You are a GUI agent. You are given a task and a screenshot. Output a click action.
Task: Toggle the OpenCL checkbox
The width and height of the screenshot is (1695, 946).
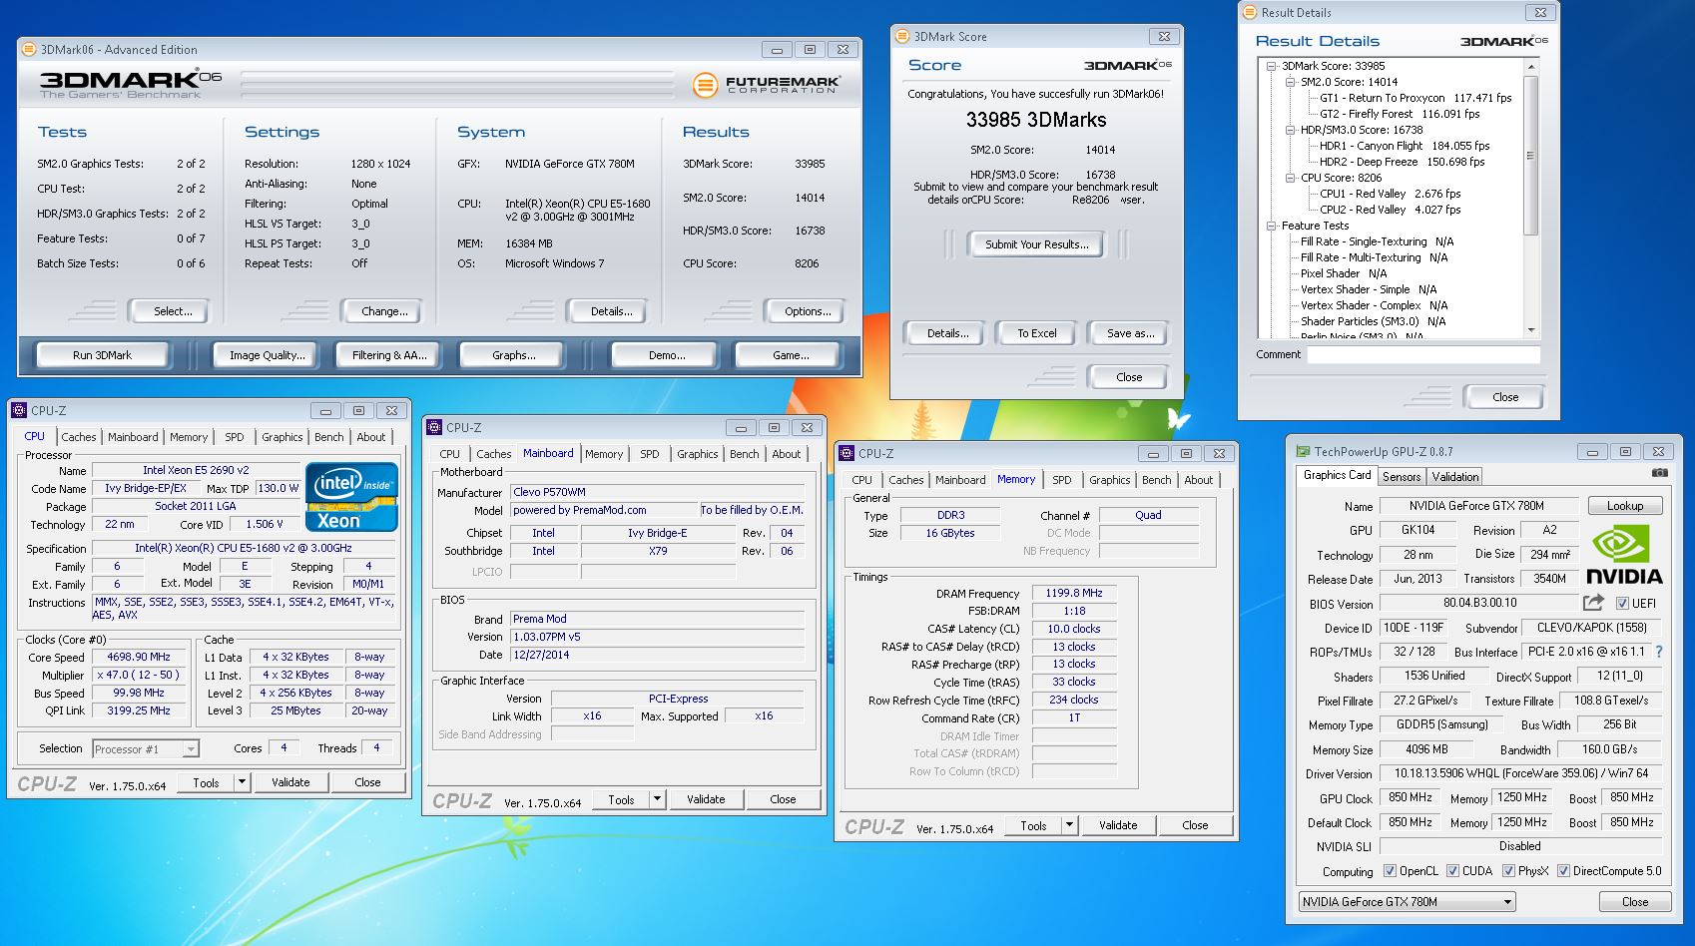(1390, 870)
